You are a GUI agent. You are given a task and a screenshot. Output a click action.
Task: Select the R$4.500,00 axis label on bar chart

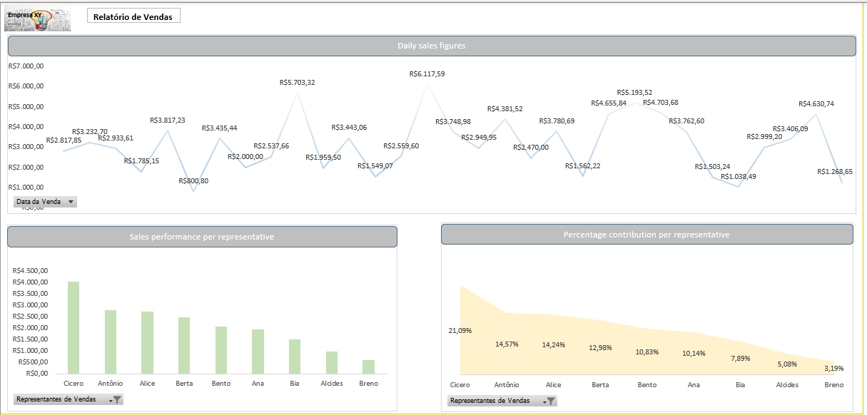(31, 270)
